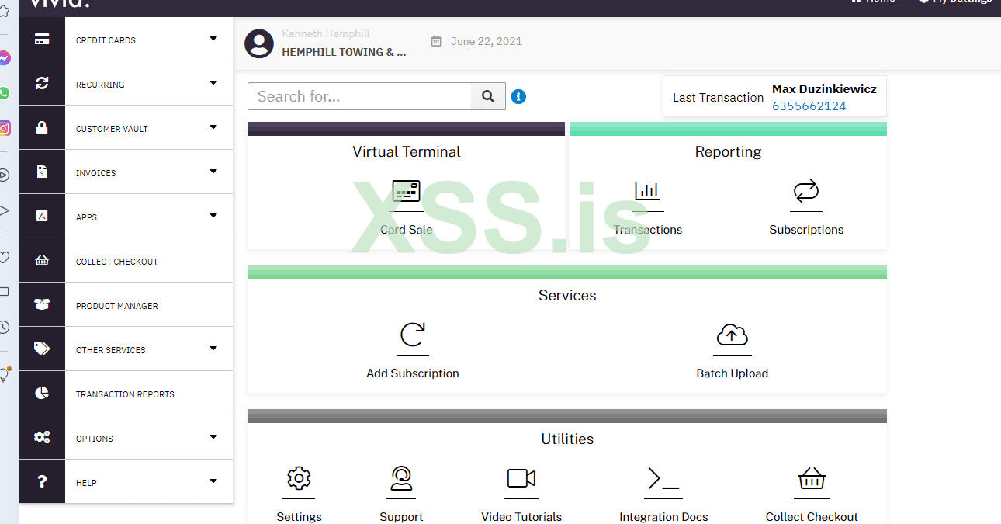Viewport: 1001px width, 524px height.
Task: Select the Credit Cards menu label
Action: [106, 40]
